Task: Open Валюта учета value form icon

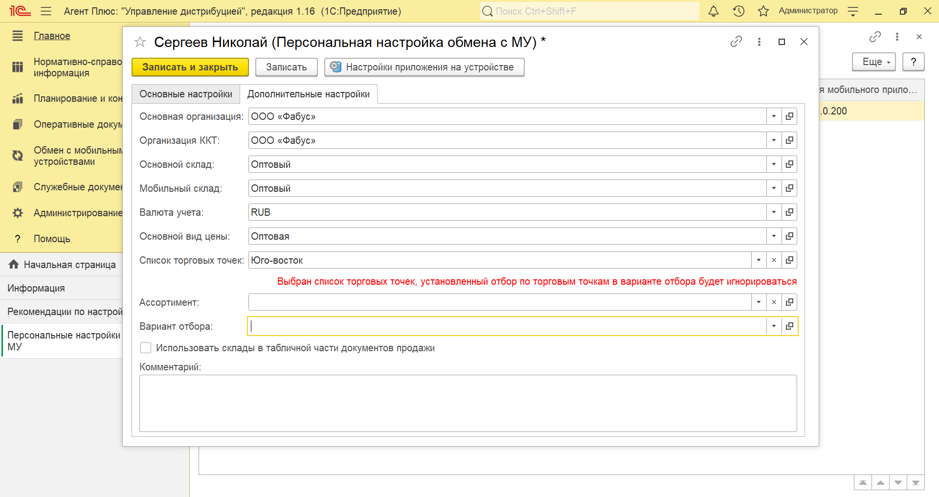Action: 789,212
